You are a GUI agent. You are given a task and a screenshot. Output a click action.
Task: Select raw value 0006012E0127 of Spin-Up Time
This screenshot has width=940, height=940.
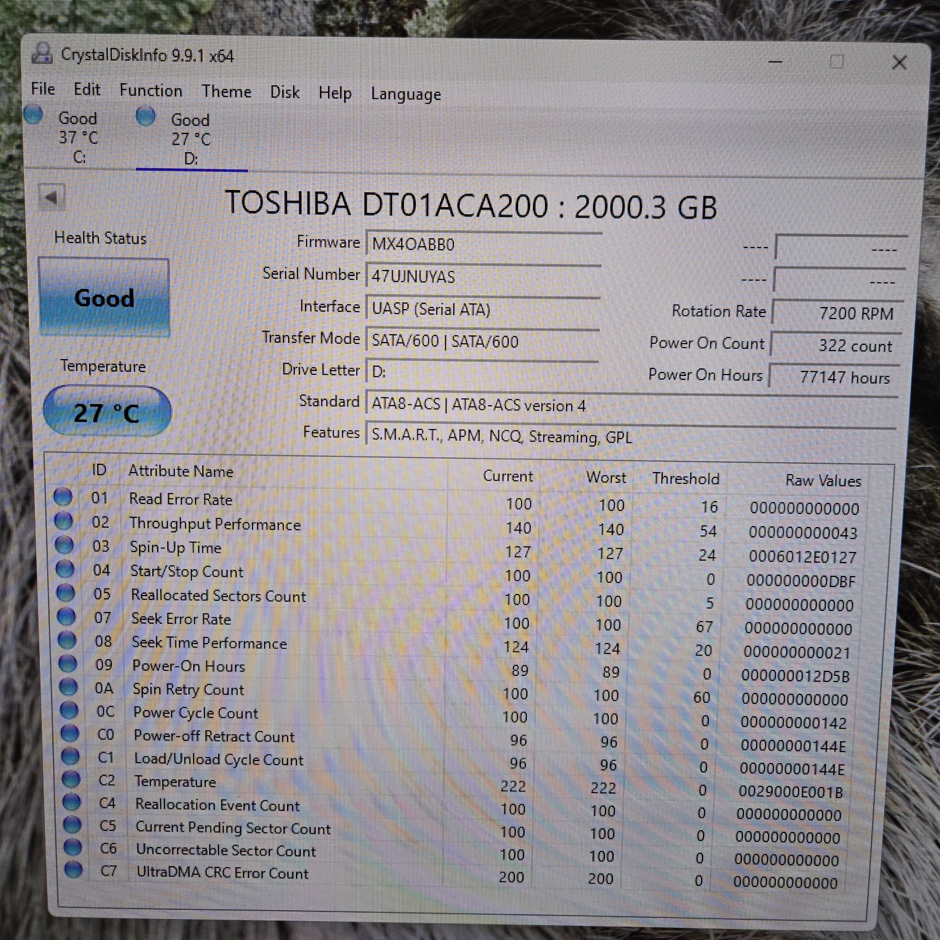[x=802, y=557]
